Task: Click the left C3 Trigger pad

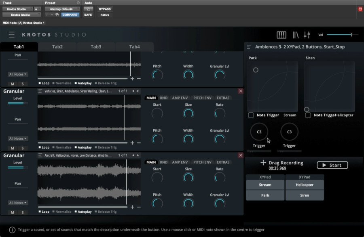Action: (259, 132)
